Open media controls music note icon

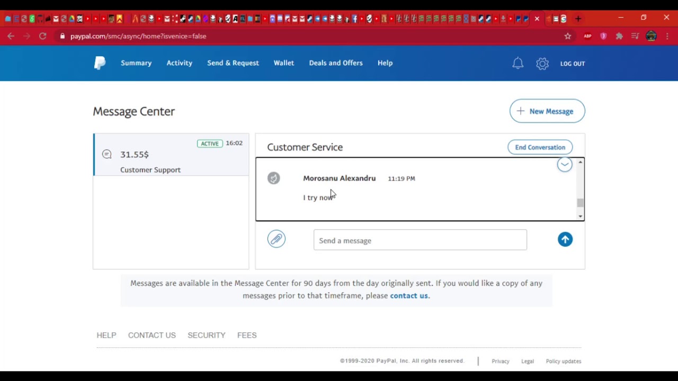tap(635, 36)
